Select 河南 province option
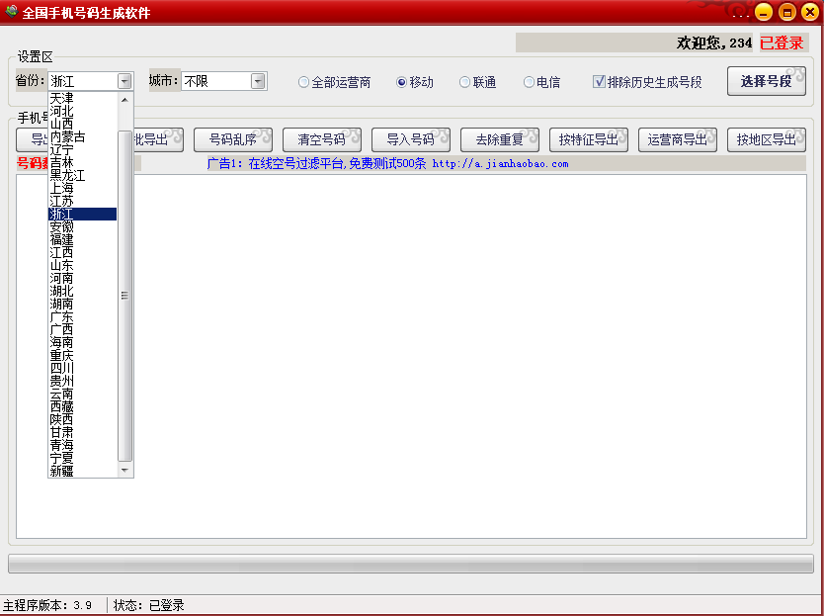The height and width of the screenshot is (616, 824). tap(83, 278)
